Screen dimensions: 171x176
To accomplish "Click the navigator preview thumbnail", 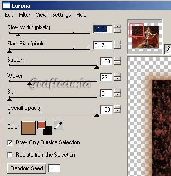I will click(145, 36).
